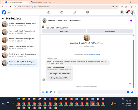Screen dimensions: 138x110
Task: Open a new browser tab
Action: coord(57,2)
